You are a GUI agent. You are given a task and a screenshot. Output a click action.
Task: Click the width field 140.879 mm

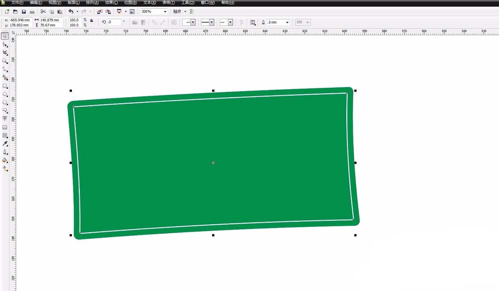tap(51, 20)
